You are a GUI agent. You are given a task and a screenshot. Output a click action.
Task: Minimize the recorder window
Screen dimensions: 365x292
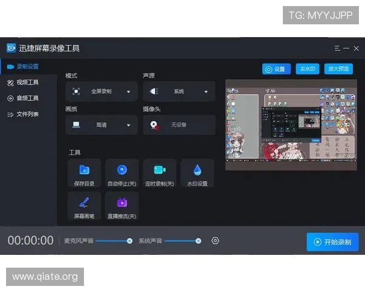coord(346,48)
